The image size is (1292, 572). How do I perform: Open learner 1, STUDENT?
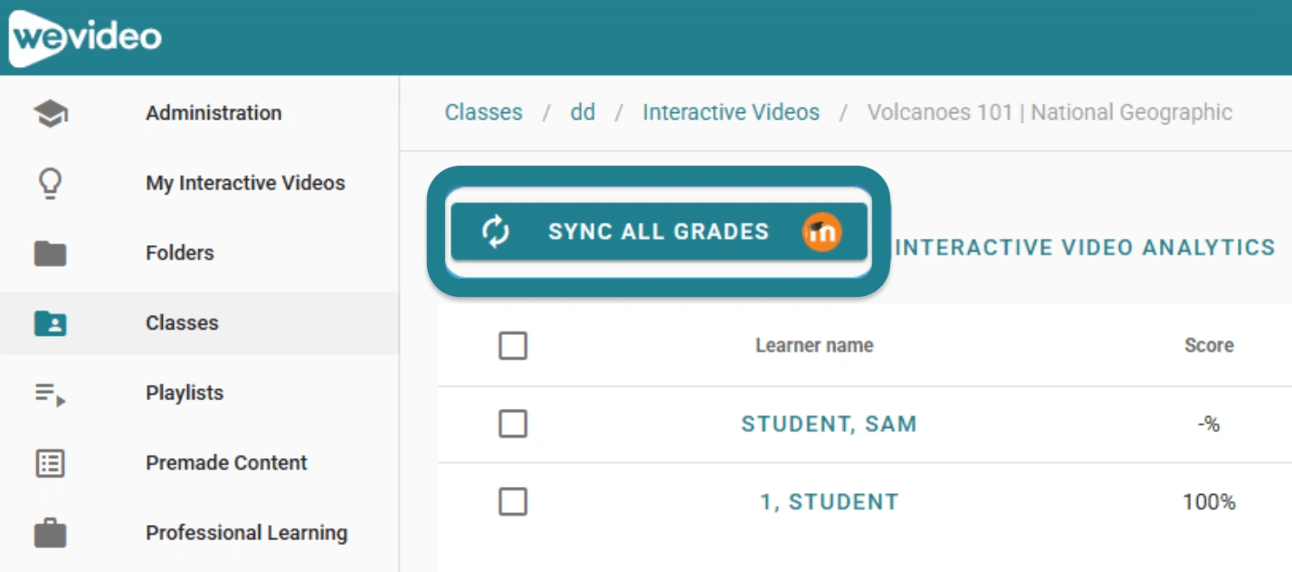[x=830, y=502]
